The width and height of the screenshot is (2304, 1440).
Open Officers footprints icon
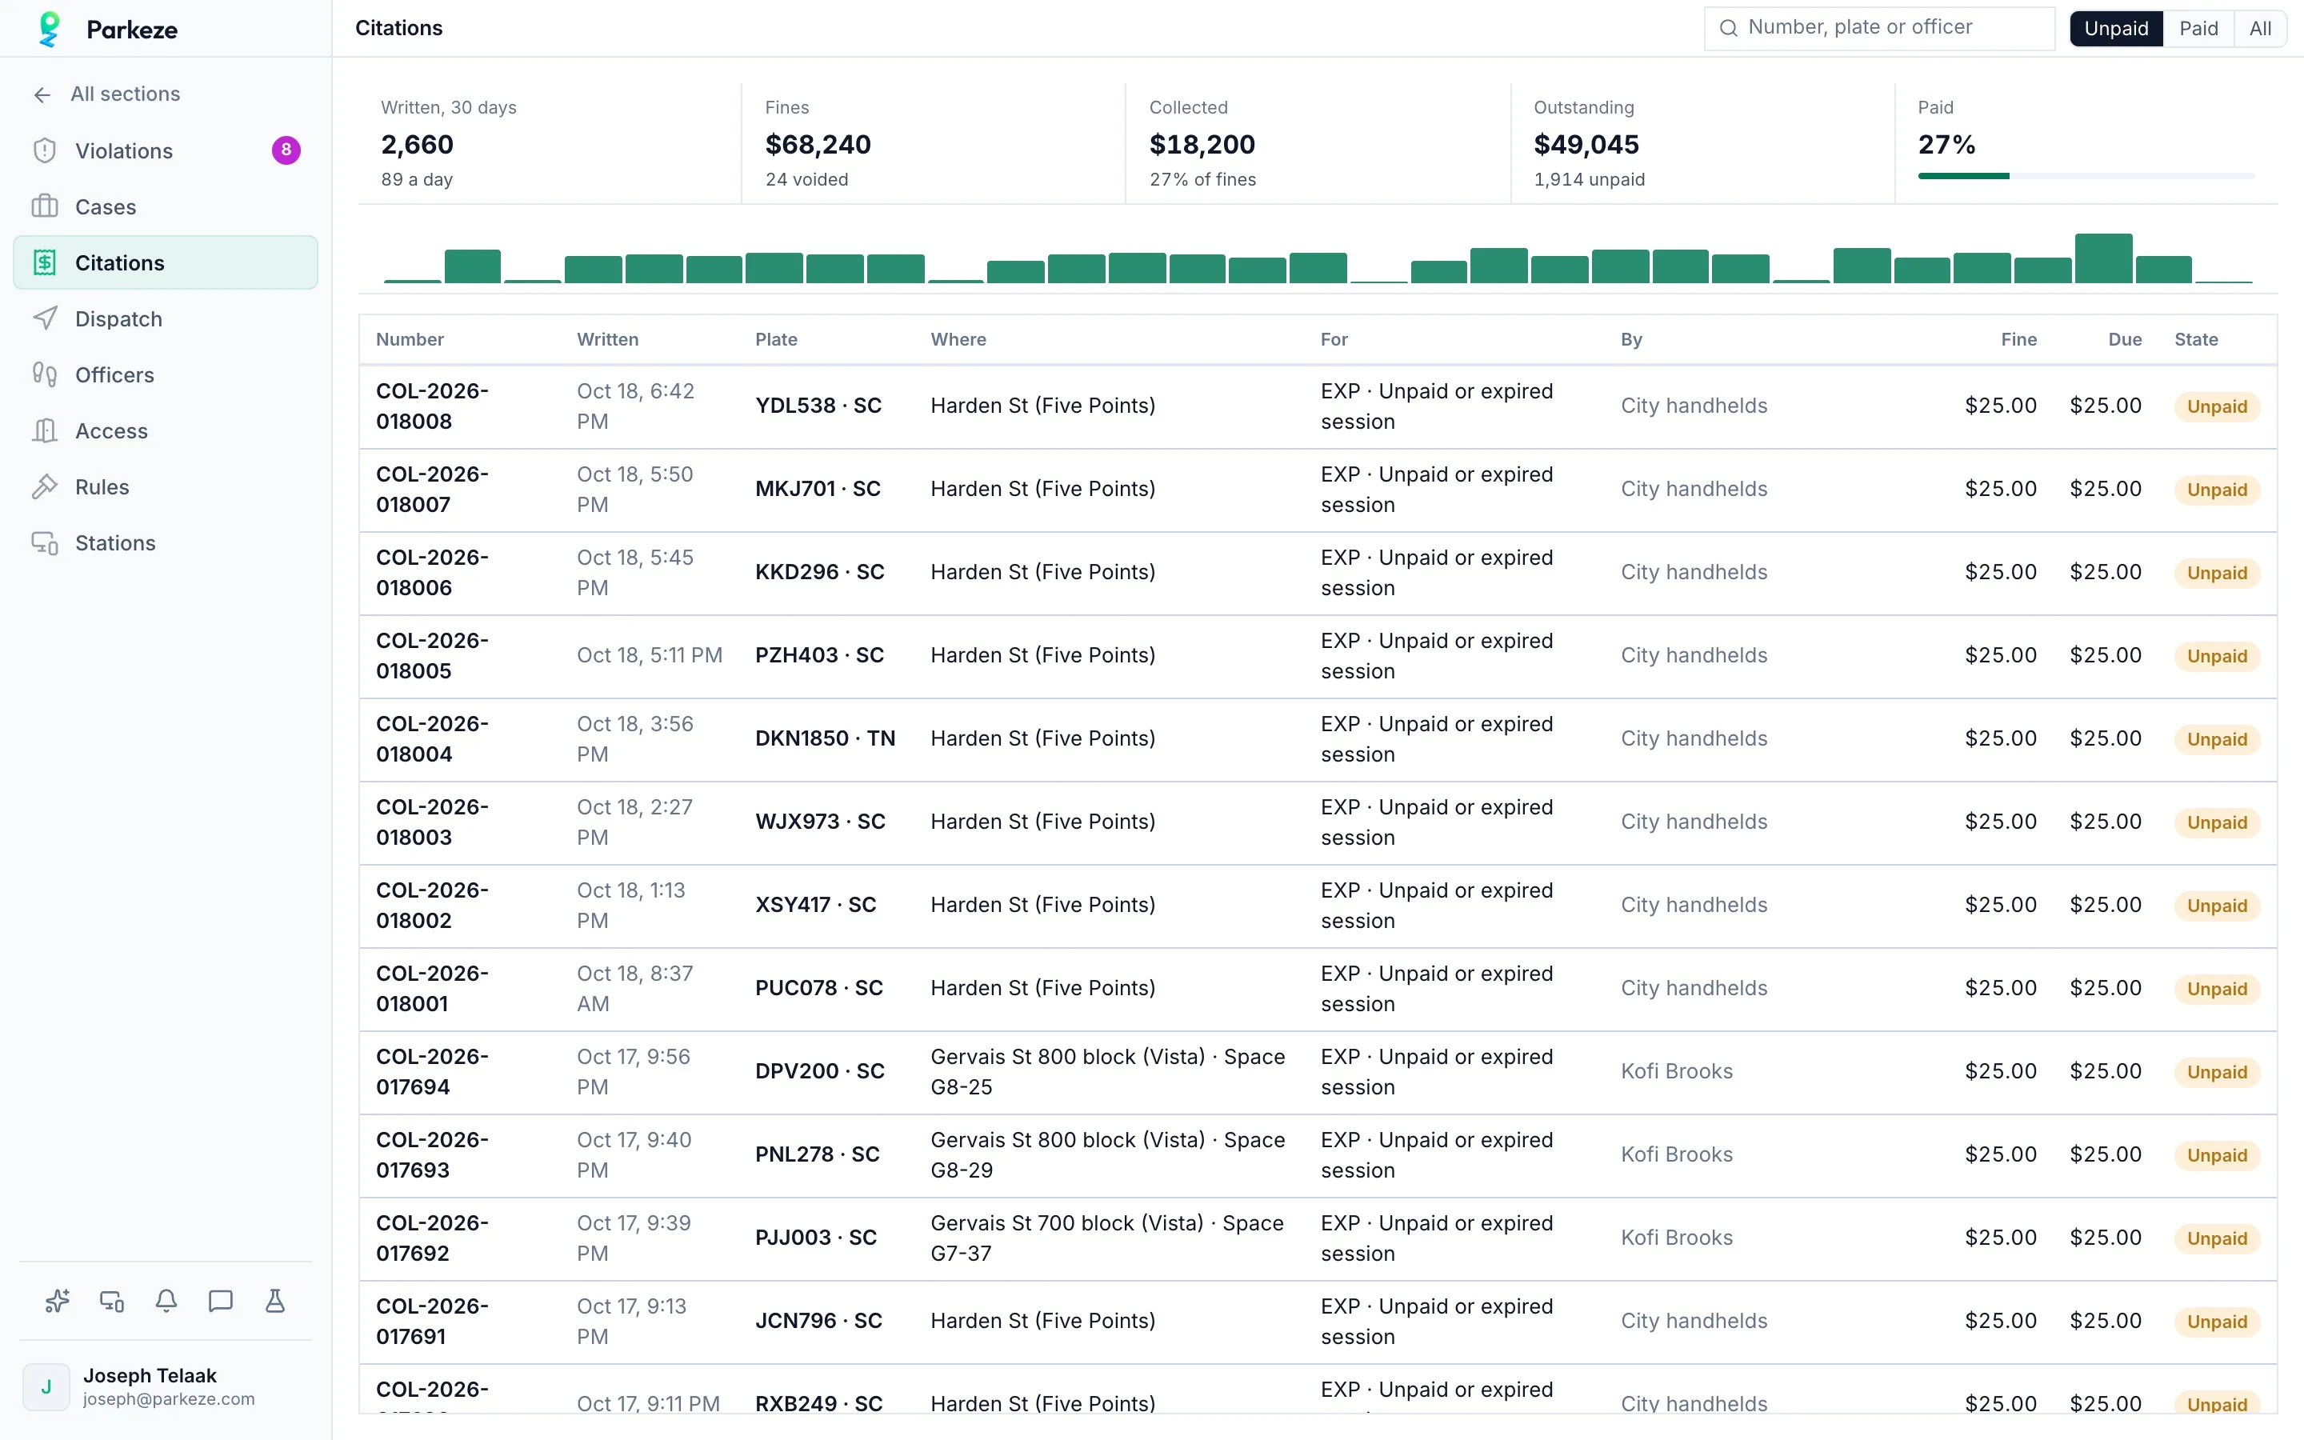pos(45,375)
